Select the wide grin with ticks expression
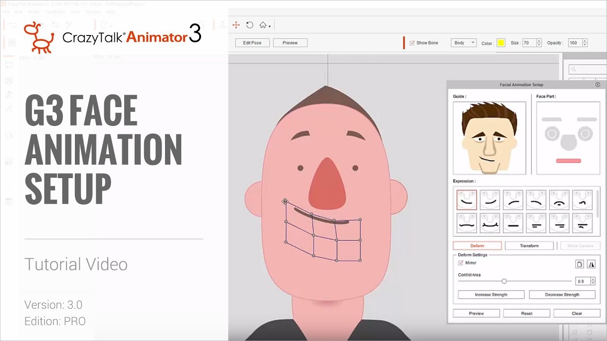This screenshot has width=607, height=341. pos(490,223)
